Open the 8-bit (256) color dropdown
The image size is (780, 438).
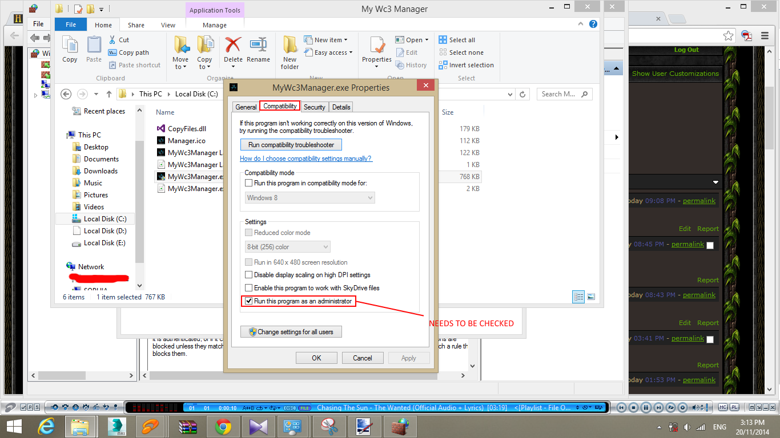pyautogui.click(x=287, y=247)
